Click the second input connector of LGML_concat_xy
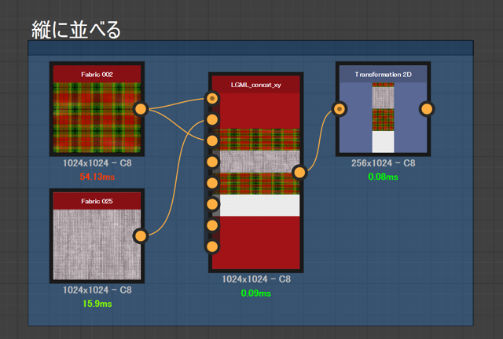The width and height of the screenshot is (503, 339). point(211,119)
